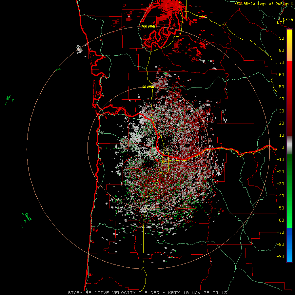295x295 pixels.
Task: Select the 0 label on the velocity scale
Action: click(x=283, y=147)
